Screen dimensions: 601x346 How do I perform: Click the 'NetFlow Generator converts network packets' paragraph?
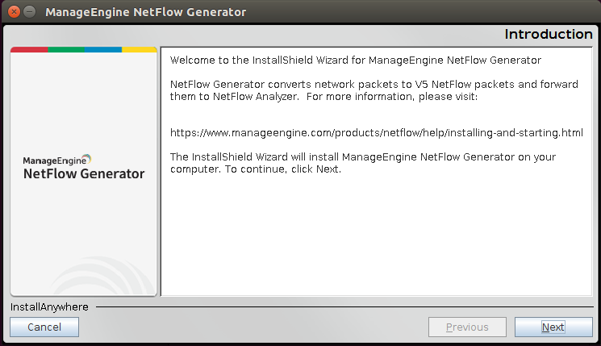(374, 90)
